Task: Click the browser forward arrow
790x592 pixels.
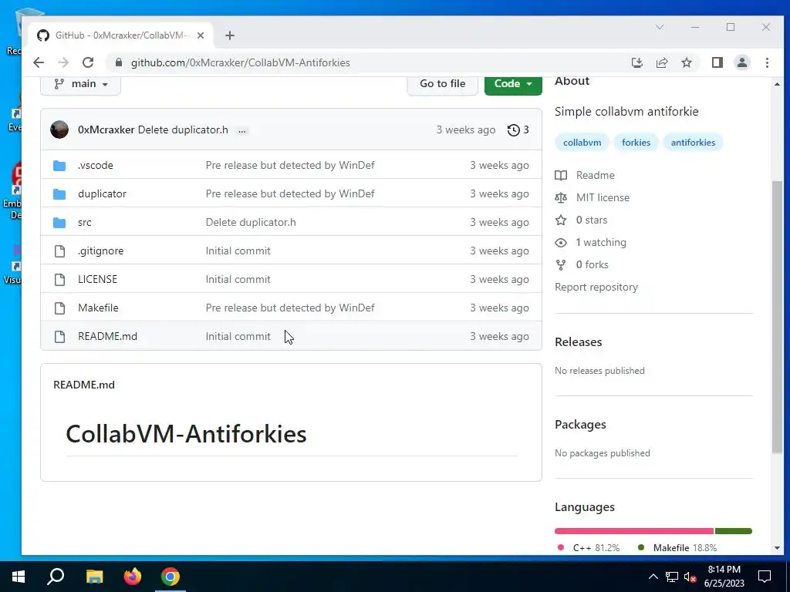Action: pyautogui.click(x=63, y=62)
